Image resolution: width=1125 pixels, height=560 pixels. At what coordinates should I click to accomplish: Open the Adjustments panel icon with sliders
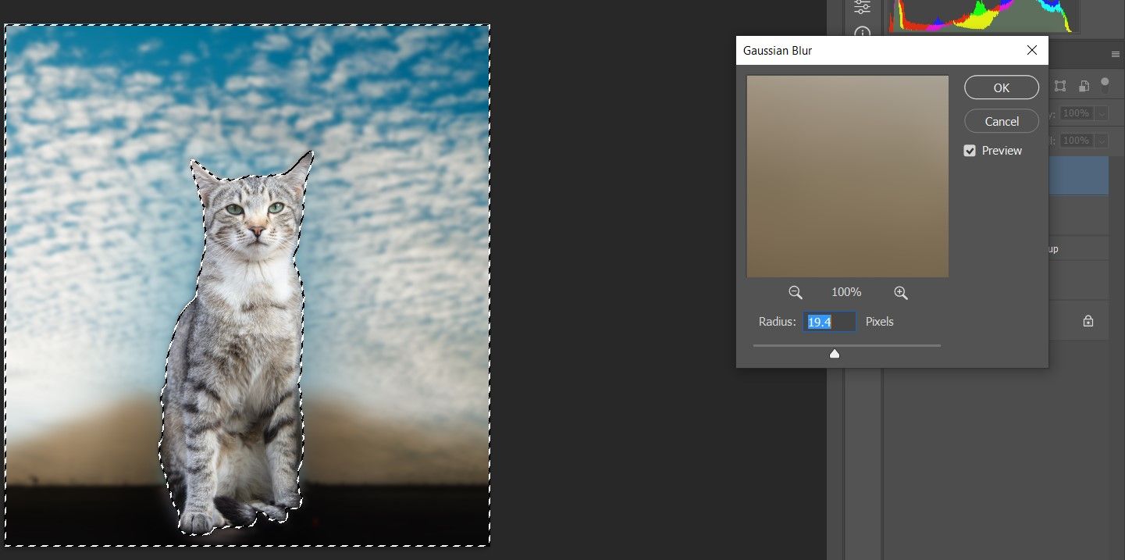click(862, 6)
